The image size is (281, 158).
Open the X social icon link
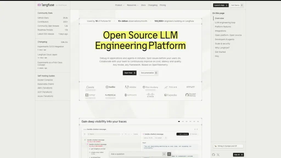click(218, 155)
